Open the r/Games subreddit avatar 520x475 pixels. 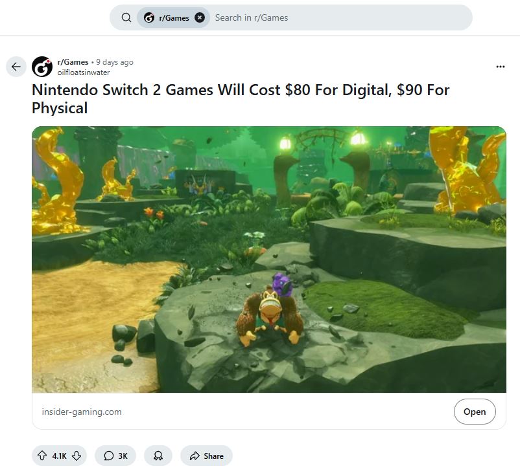(42, 67)
